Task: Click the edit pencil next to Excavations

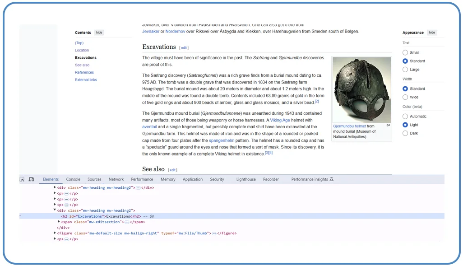Action: pos(184,47)
